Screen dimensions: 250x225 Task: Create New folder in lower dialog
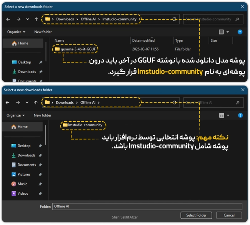pyautogui.click(x=42, y=115)
